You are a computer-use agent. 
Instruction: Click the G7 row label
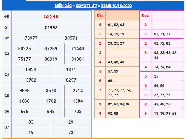(x=7, y=127)
